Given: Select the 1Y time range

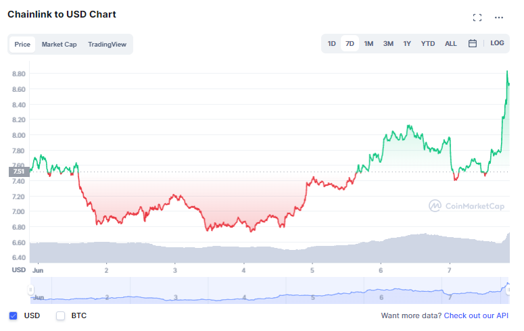Looking at the screenshot, I should (407, 44).
